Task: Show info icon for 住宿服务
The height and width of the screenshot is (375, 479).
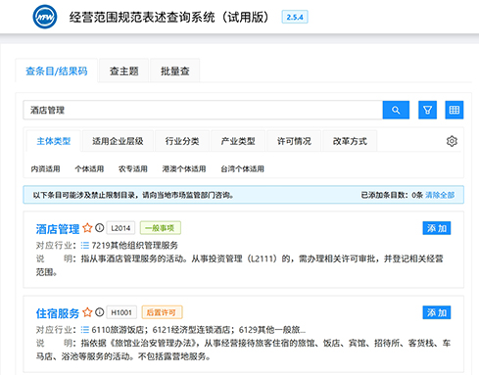Action: tap(100, 312)
